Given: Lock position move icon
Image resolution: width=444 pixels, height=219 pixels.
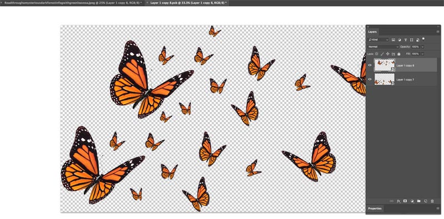Looking at the screenshot, I should [x=387, y=54].
